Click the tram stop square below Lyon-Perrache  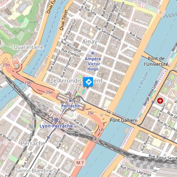[x=48, y=137]
